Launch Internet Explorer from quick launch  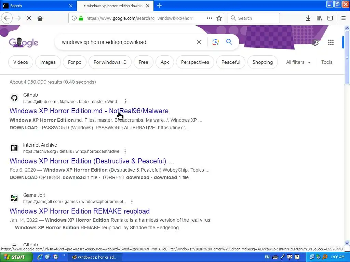click(40, 257)
